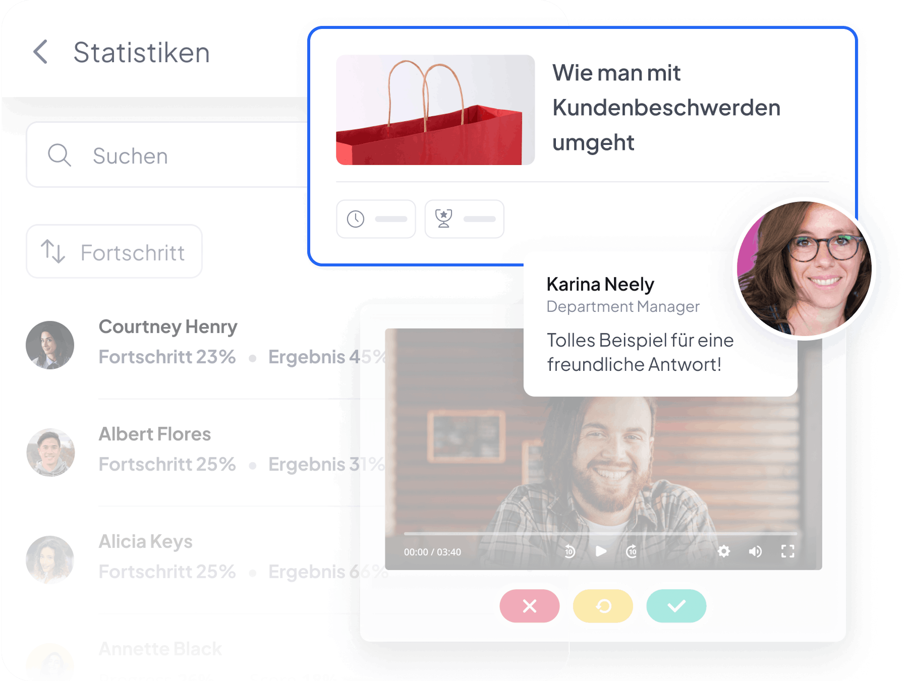
Task: Click Karina Neely's profile photo
Action: click(x=804, y=269)
